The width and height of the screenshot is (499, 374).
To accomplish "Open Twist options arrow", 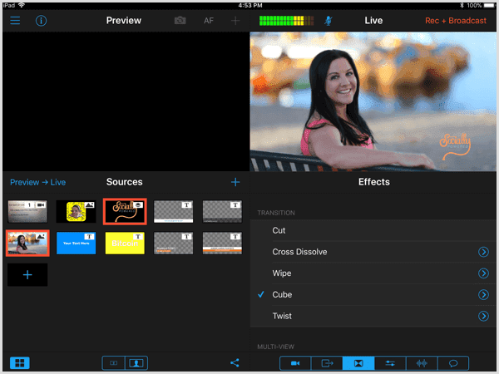I will 483,316.
